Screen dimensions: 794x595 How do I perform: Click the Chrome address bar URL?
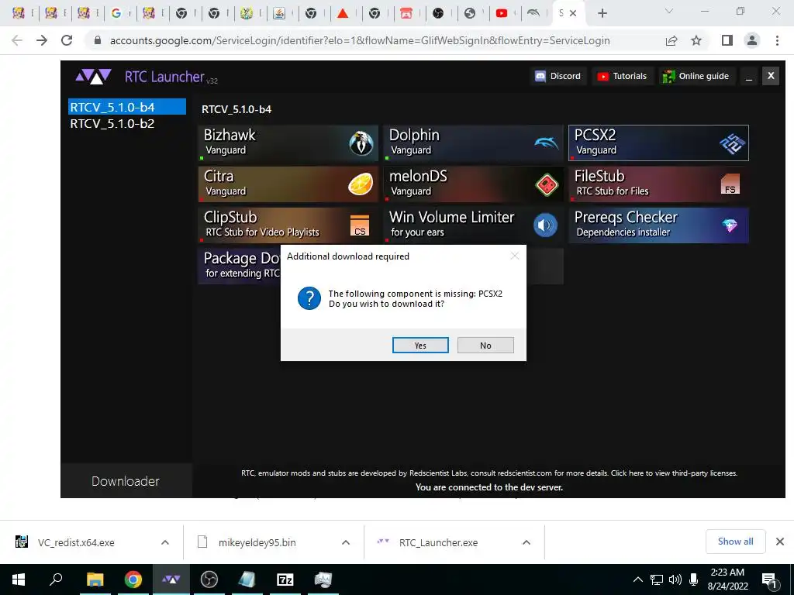pos(360,40)
